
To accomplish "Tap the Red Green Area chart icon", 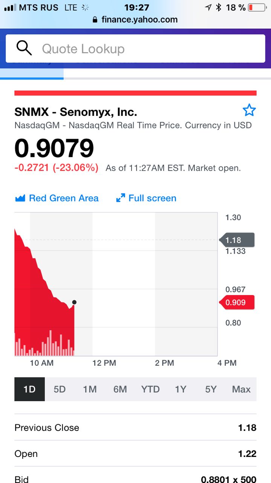I will [x=20, y=198].
